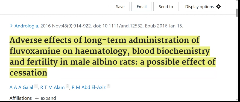The width and height of the screenshot is (240, 102).
Task: Expand the Affiliations section
Action: (45, 98)
